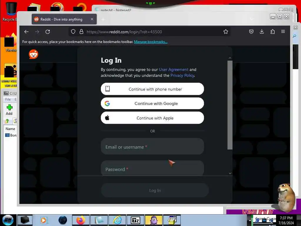Image resolution: width=301 pixels, height=226 pixels.
Task: Click the Notepad2 note.txt title bar
Action: [184, 10]
